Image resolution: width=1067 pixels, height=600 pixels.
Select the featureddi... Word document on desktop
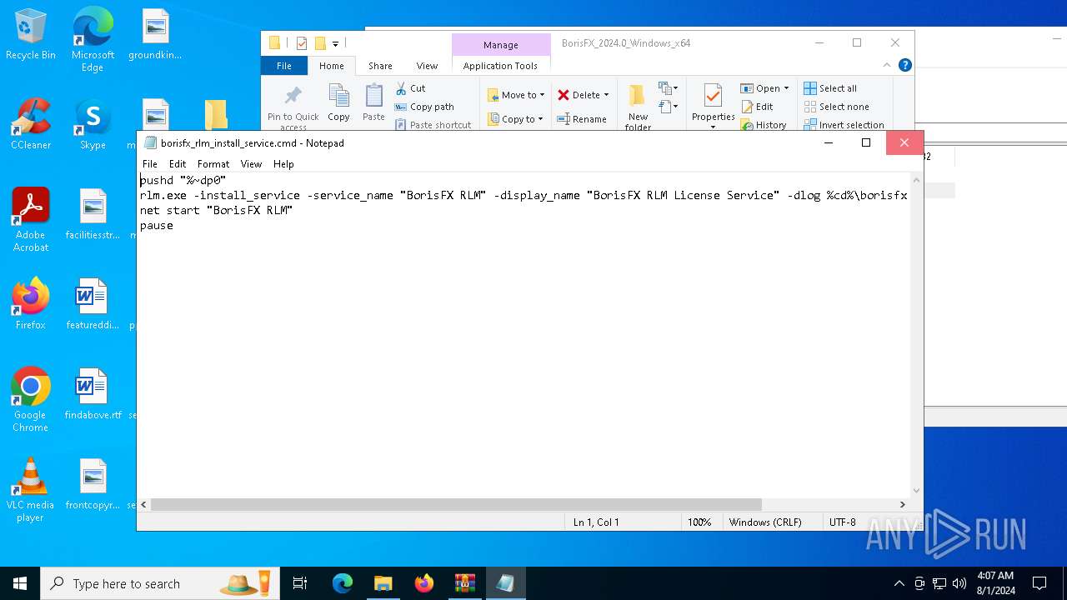pyautogui.click(x=93, y=304)
